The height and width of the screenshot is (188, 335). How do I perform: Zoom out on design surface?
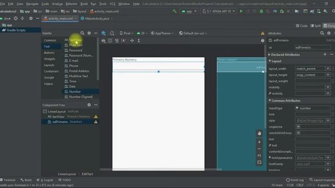[259, 149]
